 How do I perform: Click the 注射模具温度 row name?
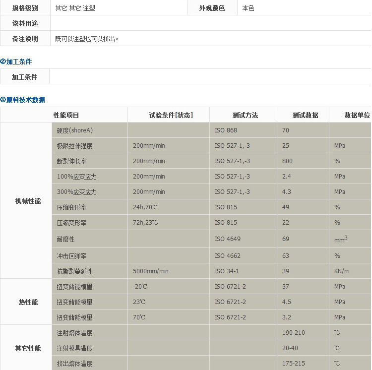[x=74, y=348]
